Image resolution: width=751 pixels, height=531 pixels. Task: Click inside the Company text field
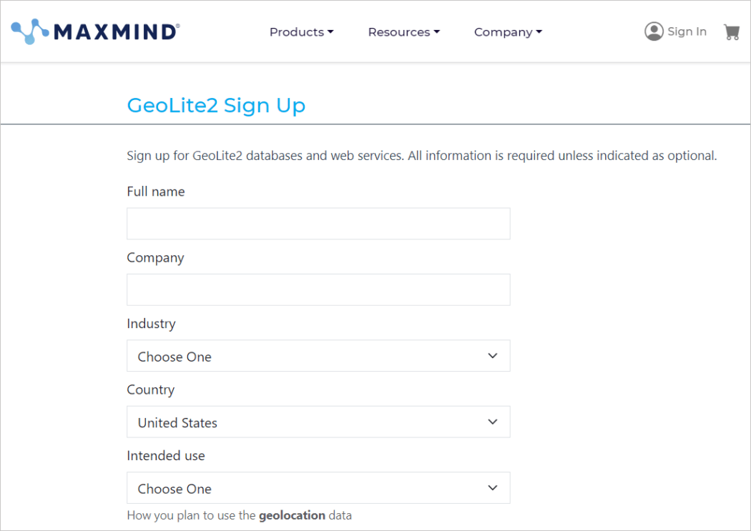(x=318, y=289)
